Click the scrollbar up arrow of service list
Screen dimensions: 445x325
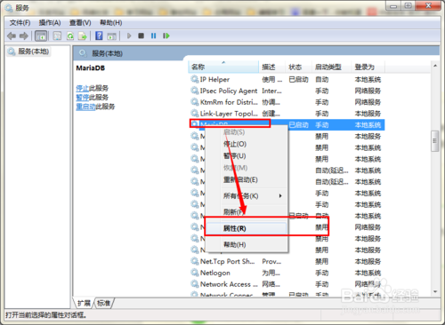coord(435,66)
